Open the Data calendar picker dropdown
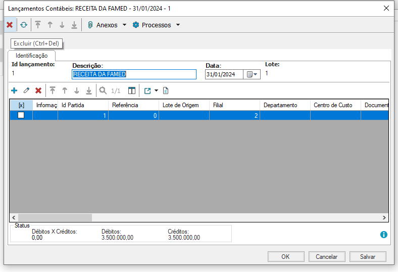 click(252, 74)
